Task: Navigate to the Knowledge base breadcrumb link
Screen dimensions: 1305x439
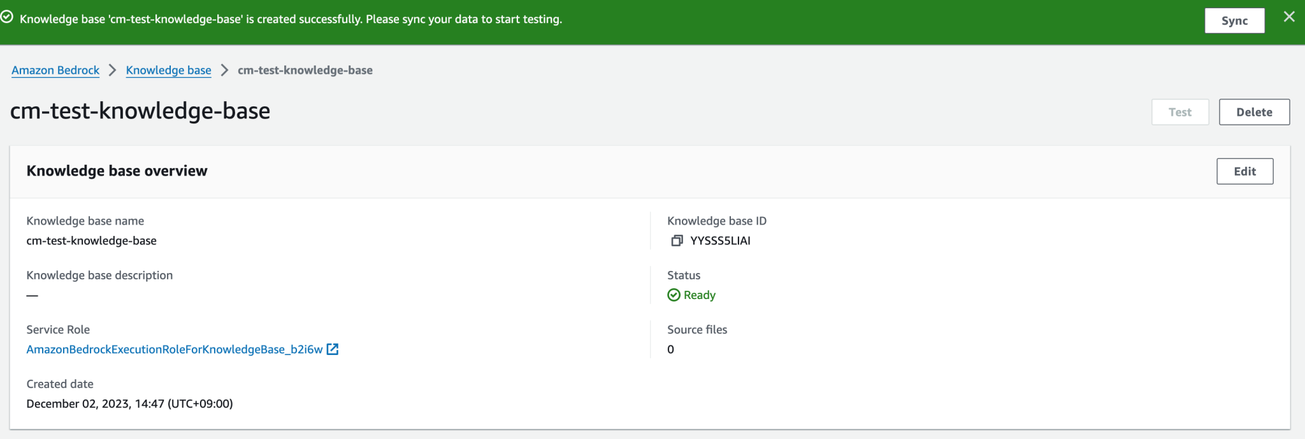Action: (x=168, y=70)
